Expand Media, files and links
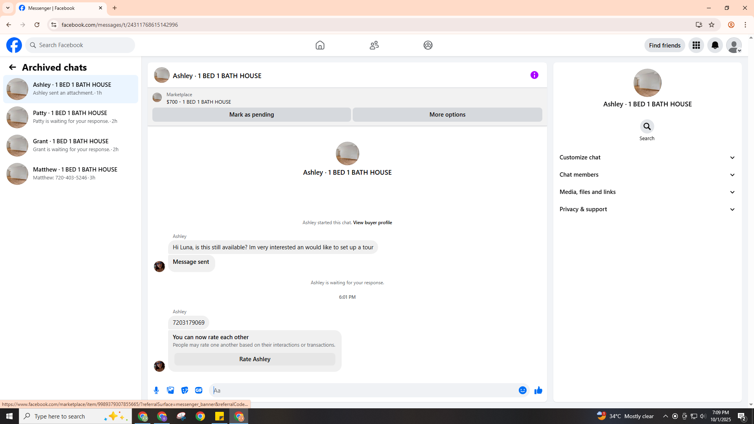Image resolution: width=754 pixels, height=424 pixels. point(648,192)
